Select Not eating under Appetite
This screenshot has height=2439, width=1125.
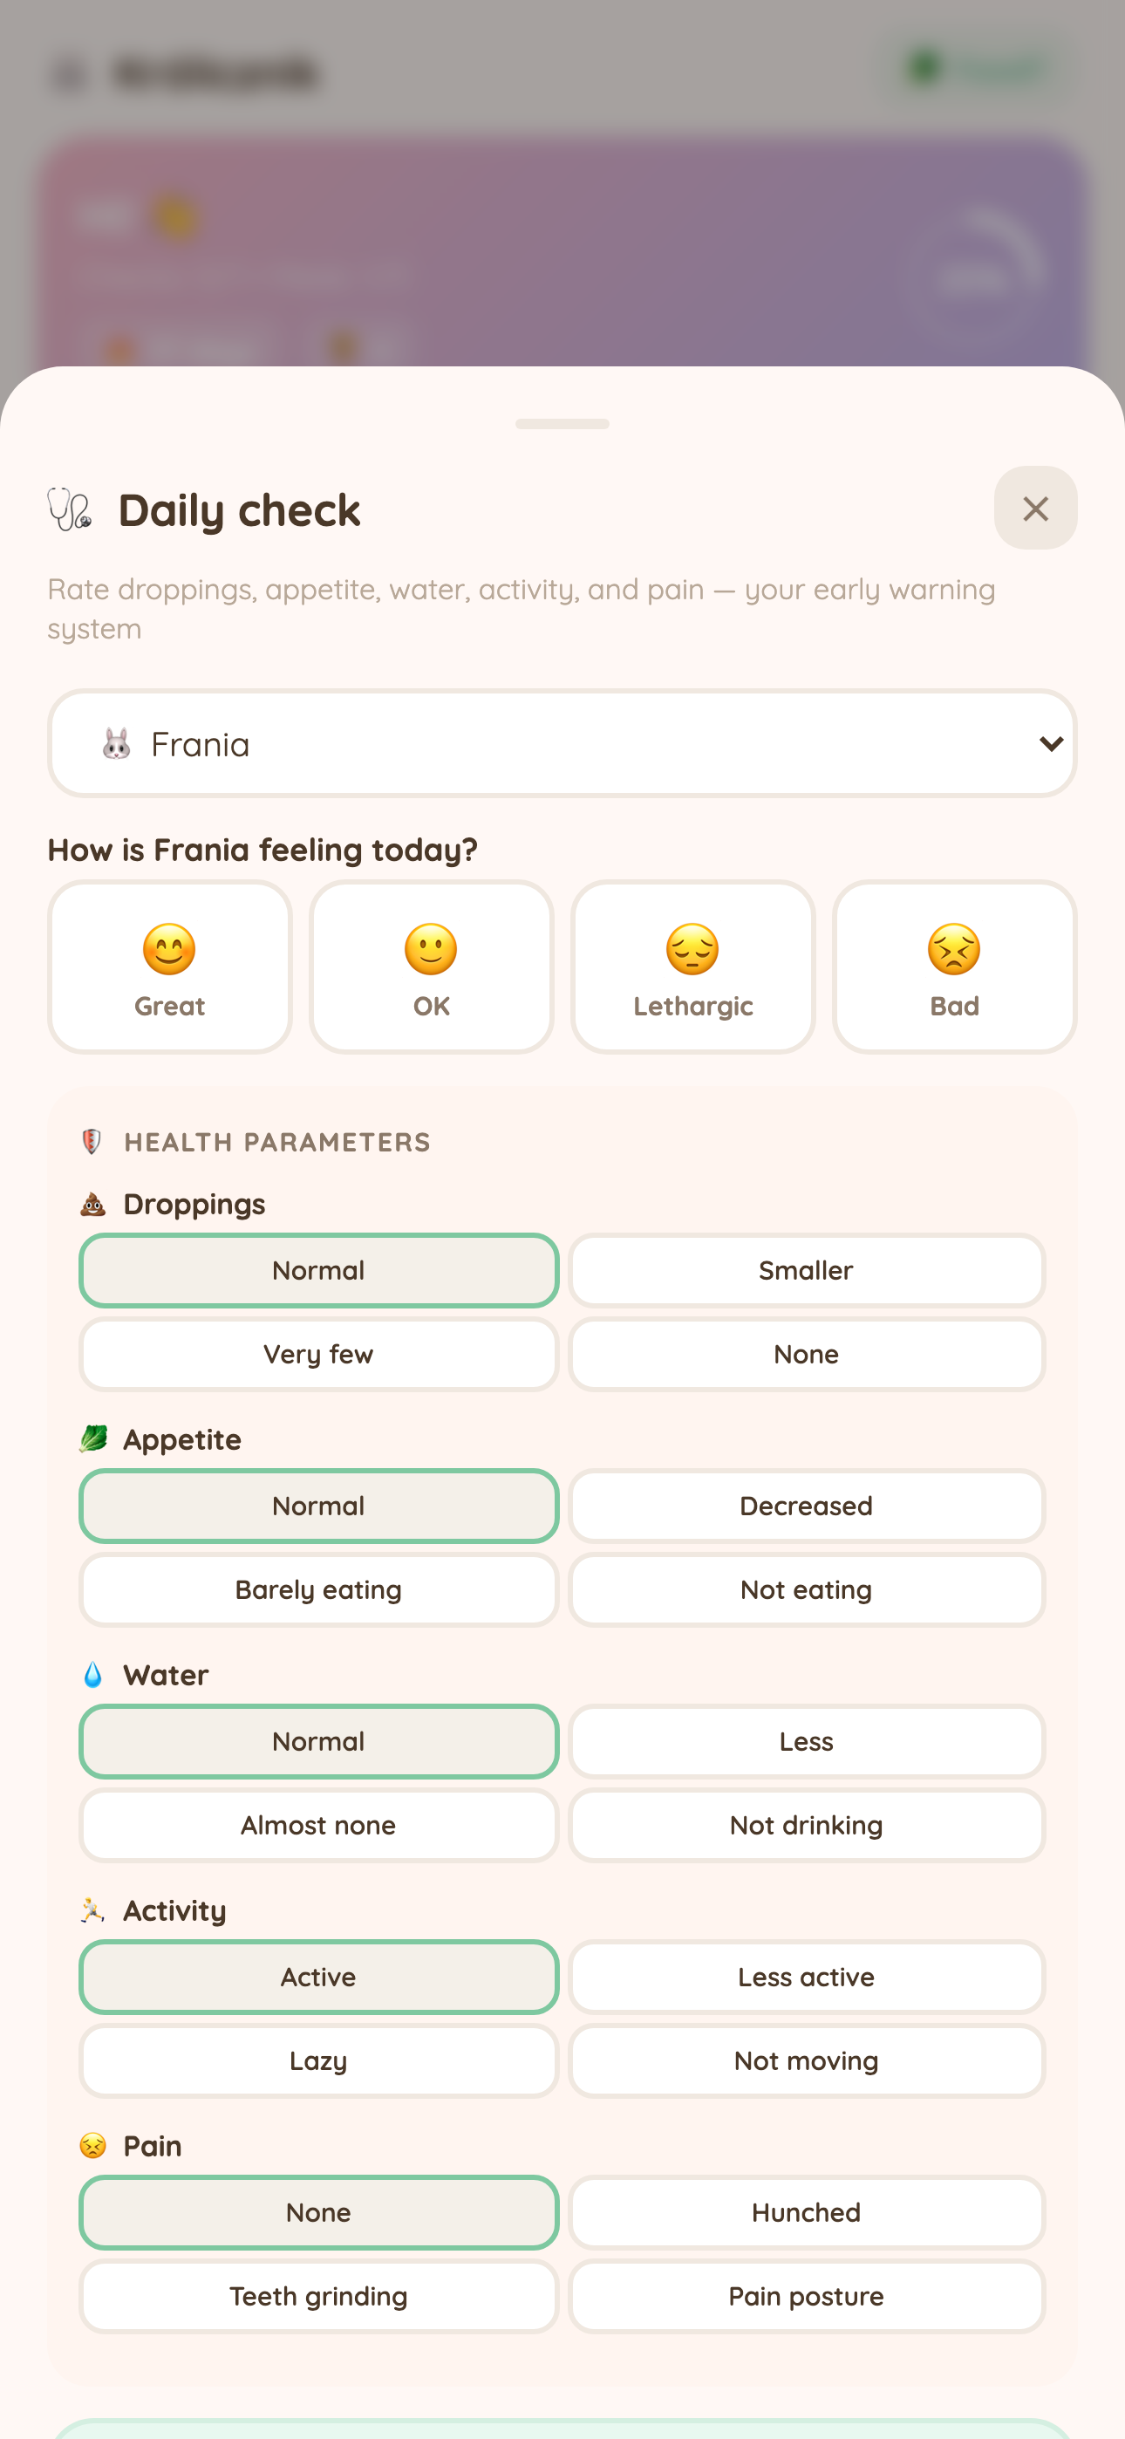coord(806,1589)
